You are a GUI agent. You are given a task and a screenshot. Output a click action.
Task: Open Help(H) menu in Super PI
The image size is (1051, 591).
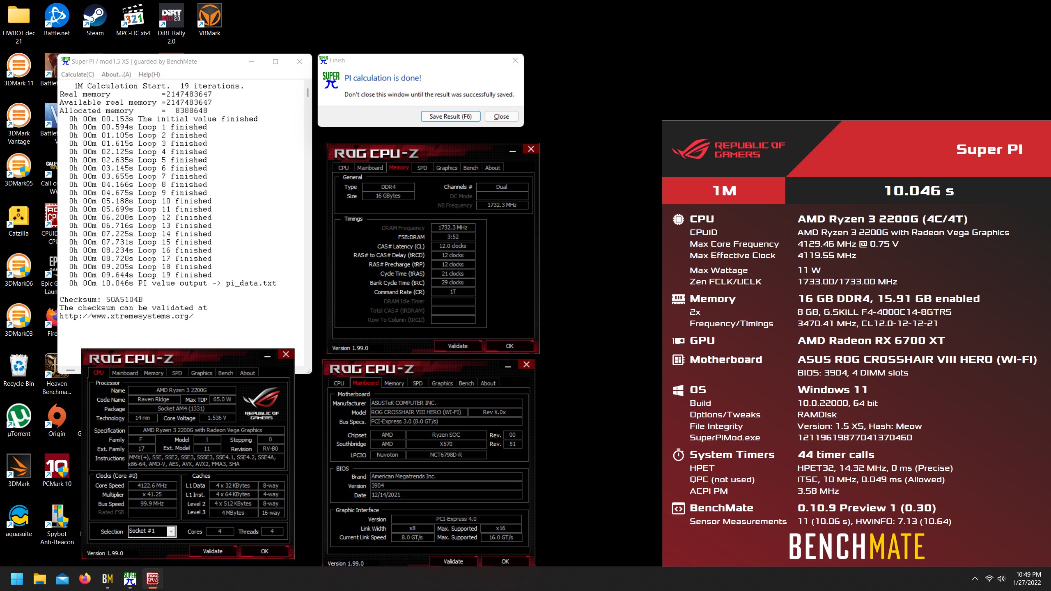click(149, 74)
